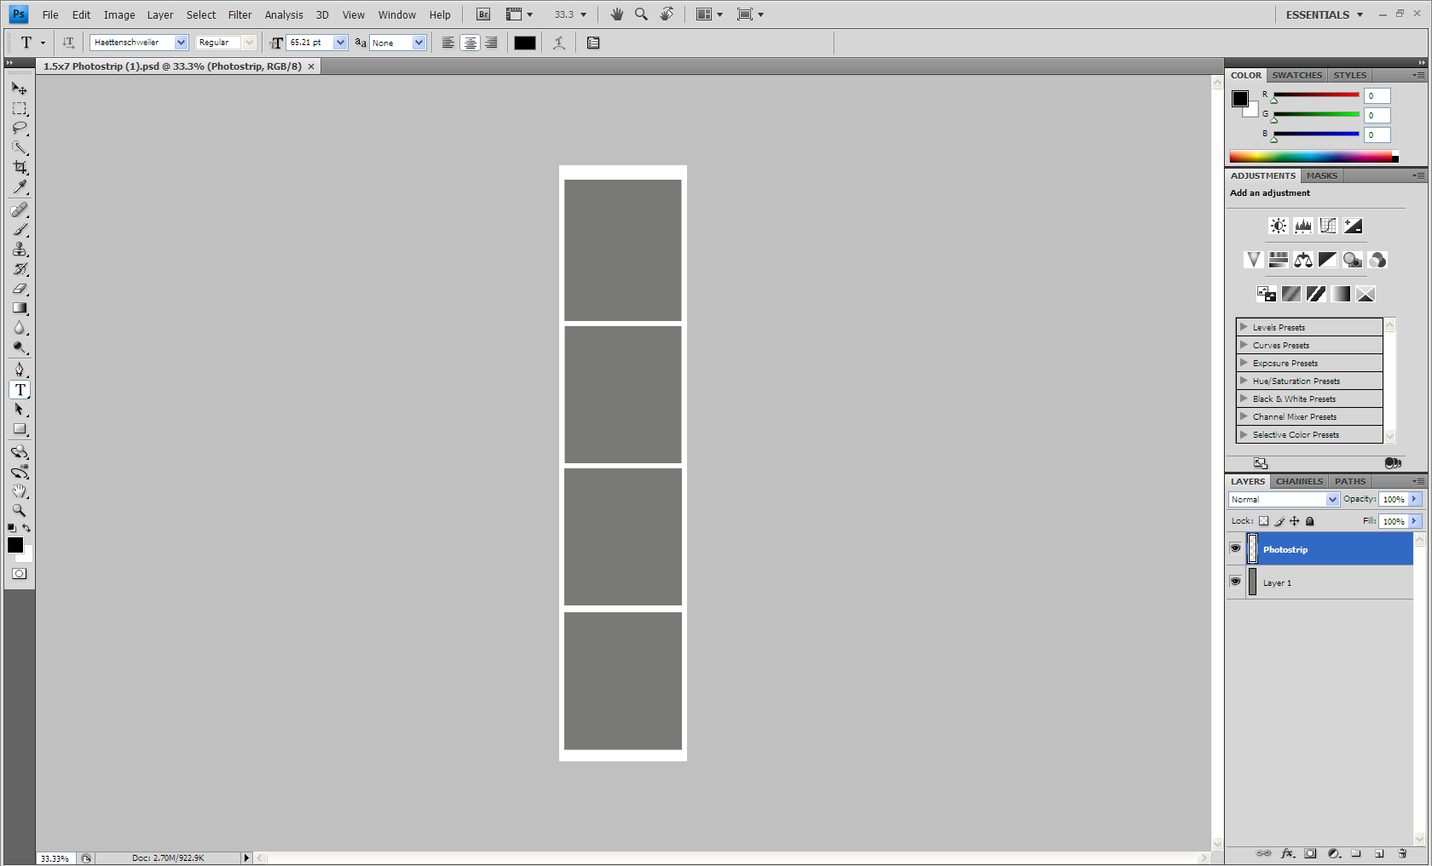Screen dimensions: 1432x866
Task: Open the Image menu
Action: tap(119, 14)
